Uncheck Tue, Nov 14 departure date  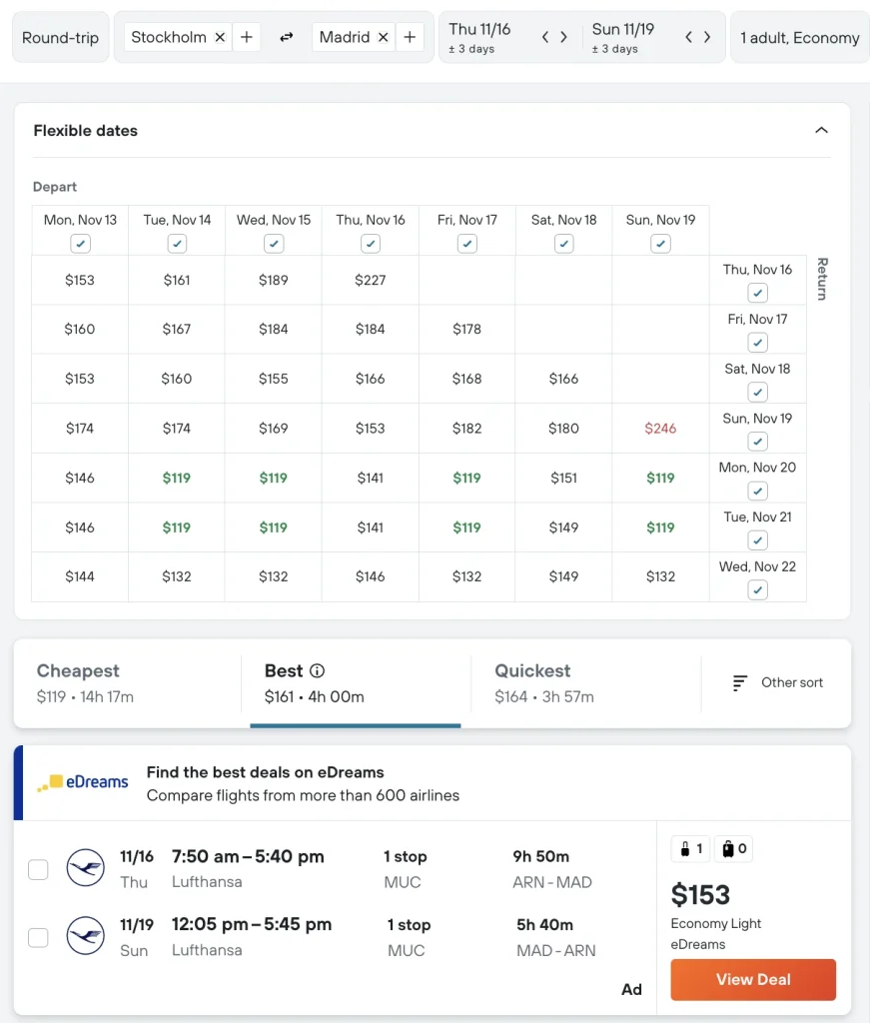pyautogui.click(x=177, y=244)
